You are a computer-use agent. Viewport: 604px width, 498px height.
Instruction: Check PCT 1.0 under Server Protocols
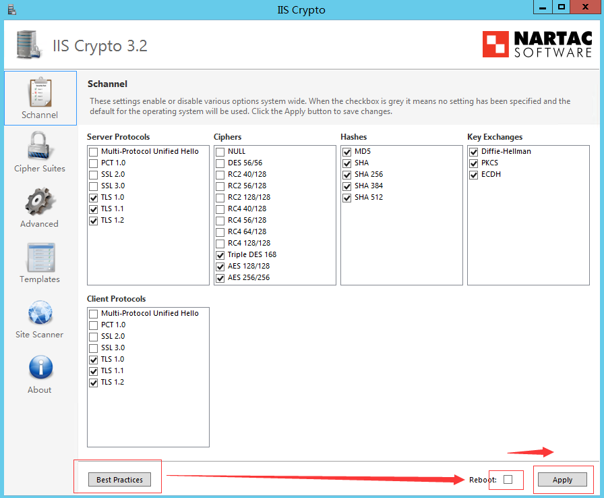tap(93, 163)
